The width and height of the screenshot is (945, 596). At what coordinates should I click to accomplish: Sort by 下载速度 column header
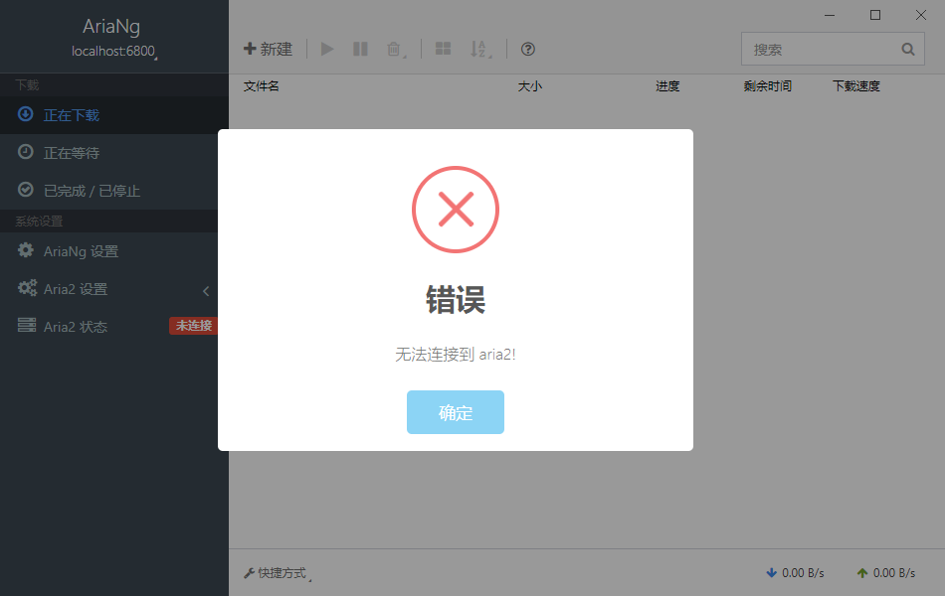click(x=856, y=86)
